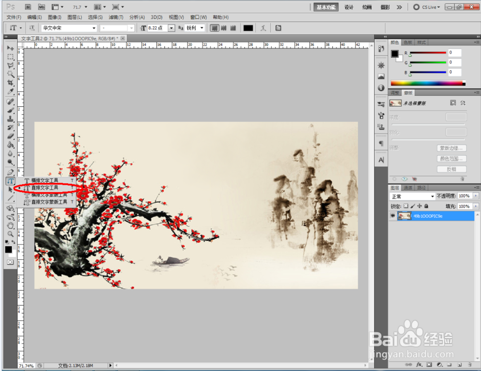Open the arrange documents dropdown

coord(100,7)
